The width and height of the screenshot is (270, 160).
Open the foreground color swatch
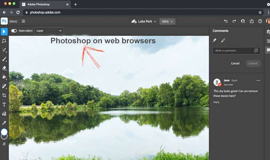point(4,132)
